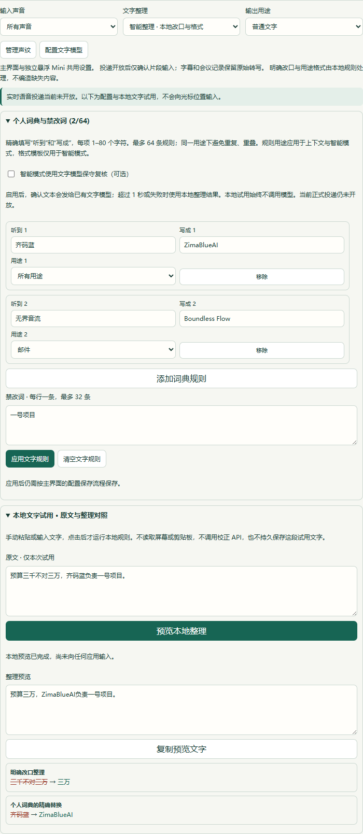363x834 pixels.
Task: Click the 配置文字模型 button
Action: click(x=64, y=50)
